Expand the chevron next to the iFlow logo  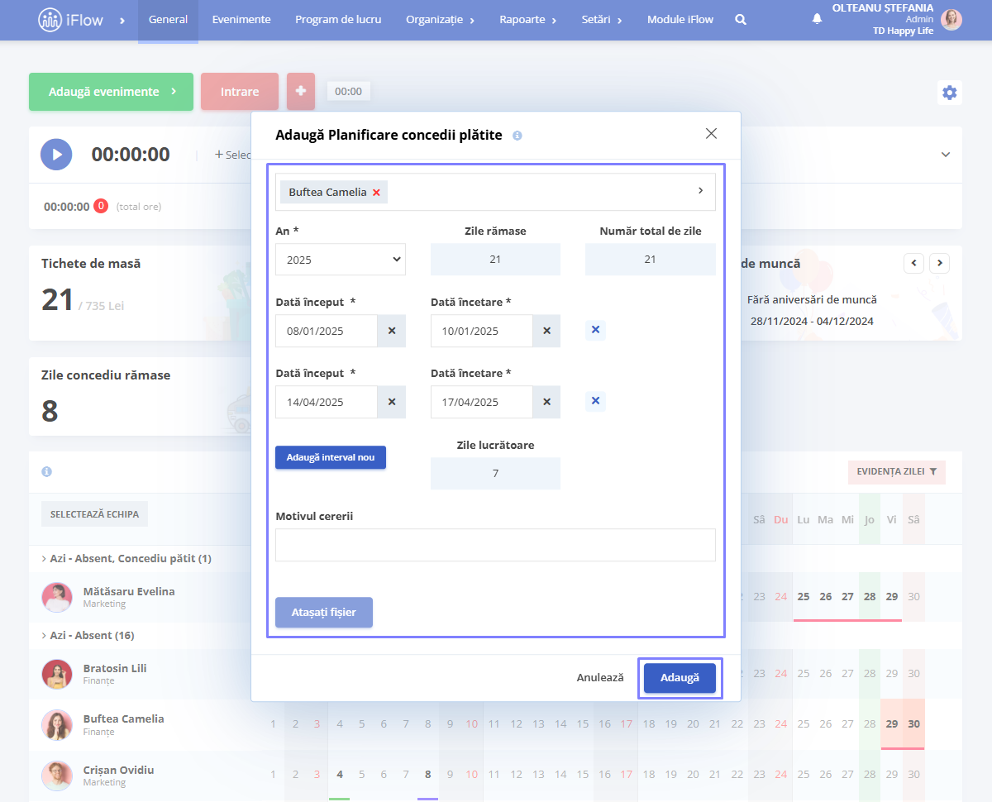(122, 20)
